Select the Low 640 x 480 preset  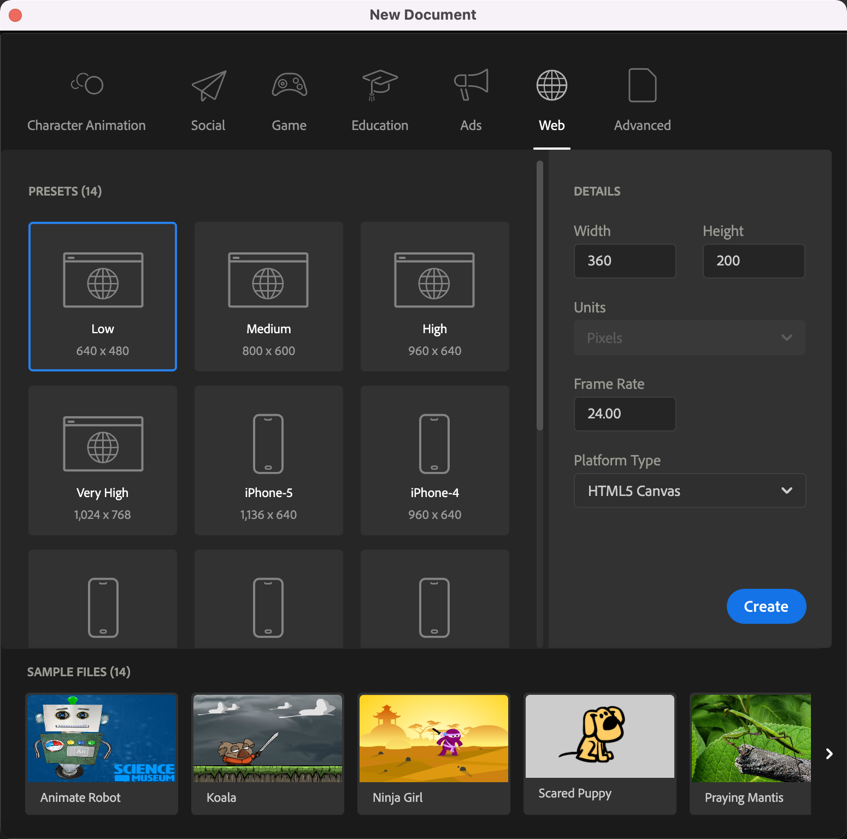point(103,297)
